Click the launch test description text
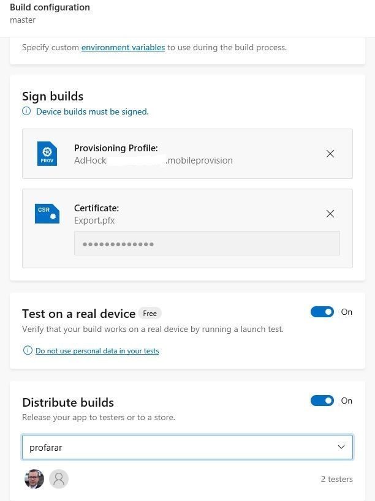375x501 pixels. point(153,330)
